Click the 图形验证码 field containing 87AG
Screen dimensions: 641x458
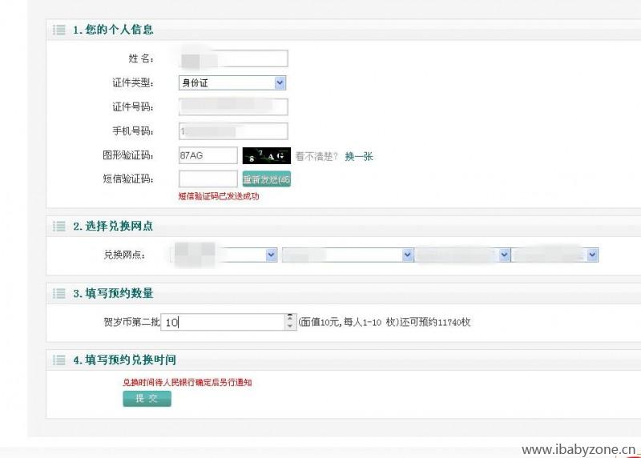coord(208,155)
